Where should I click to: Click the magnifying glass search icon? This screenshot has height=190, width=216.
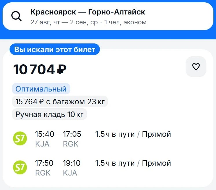point(17,16)
